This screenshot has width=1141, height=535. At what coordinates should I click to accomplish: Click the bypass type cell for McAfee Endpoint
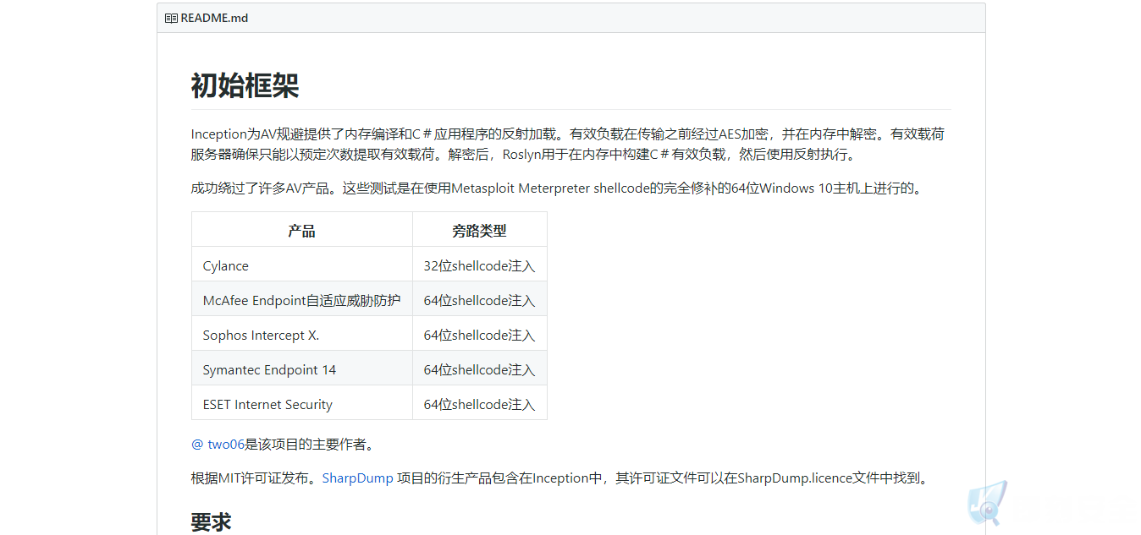pyautogui.click(x=480, y=299)
